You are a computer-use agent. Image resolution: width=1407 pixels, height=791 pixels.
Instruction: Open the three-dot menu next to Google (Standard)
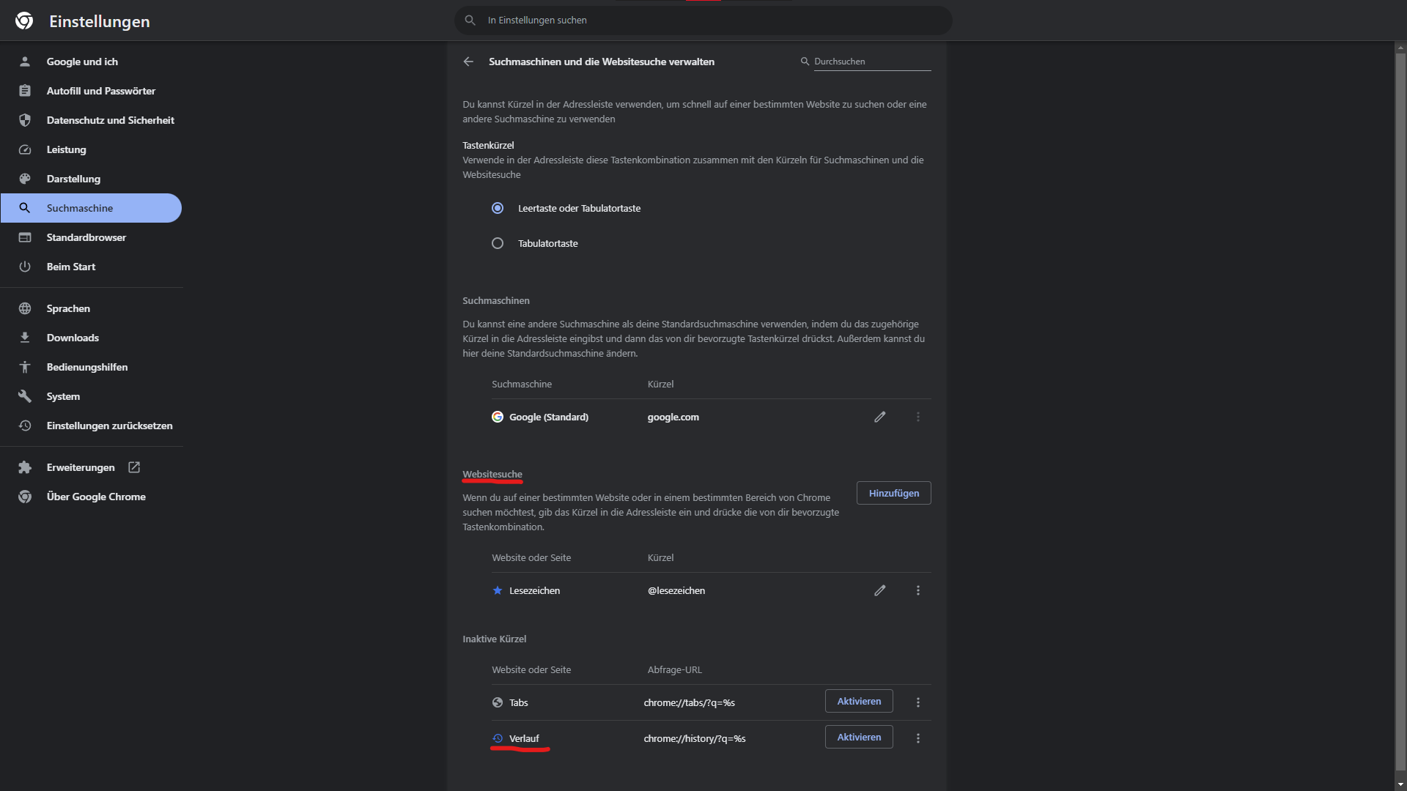(x=917, y=417)
